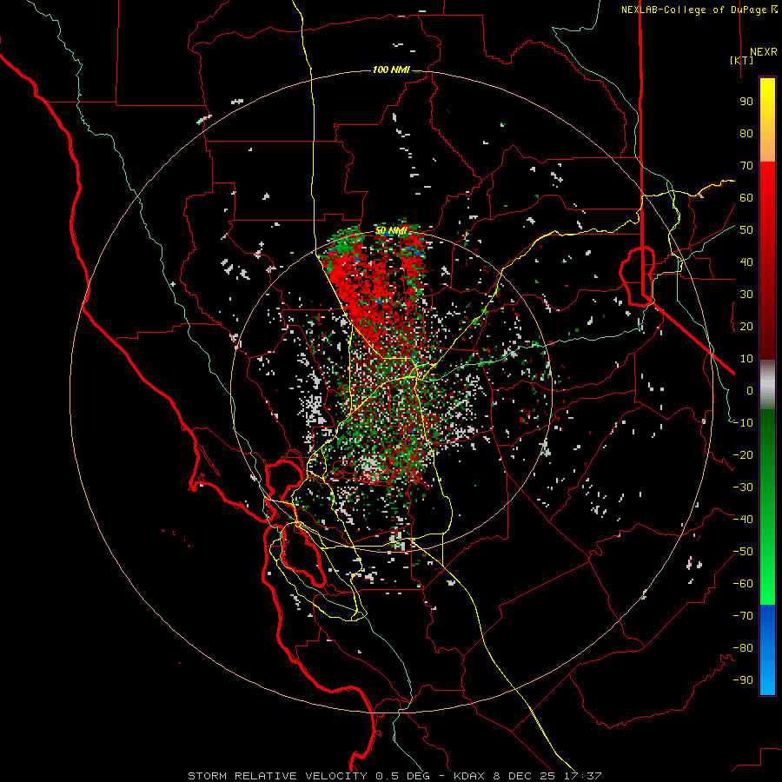Click the storm relative velocity caption at the bottom
The width and height of the screenshot is (782, 782).
(x=394, y=776)
